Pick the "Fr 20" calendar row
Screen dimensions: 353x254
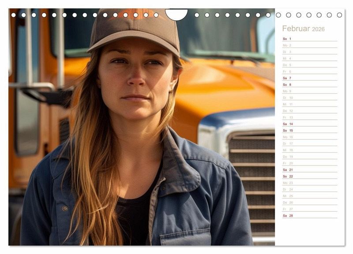coord(310,163)
